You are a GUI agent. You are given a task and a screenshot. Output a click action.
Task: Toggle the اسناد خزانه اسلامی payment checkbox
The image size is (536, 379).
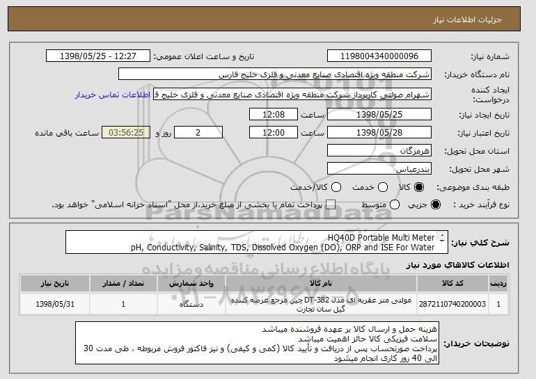330,205
